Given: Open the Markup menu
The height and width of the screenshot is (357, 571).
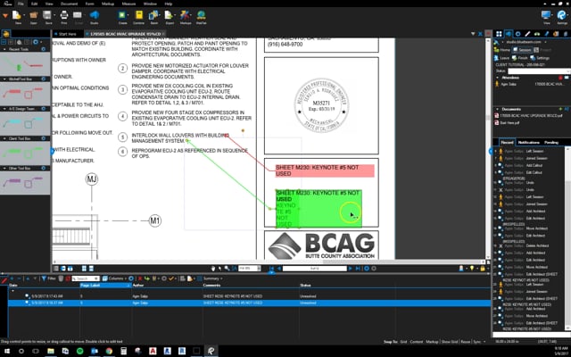Looking at the screenshot, I should point(108,4).
